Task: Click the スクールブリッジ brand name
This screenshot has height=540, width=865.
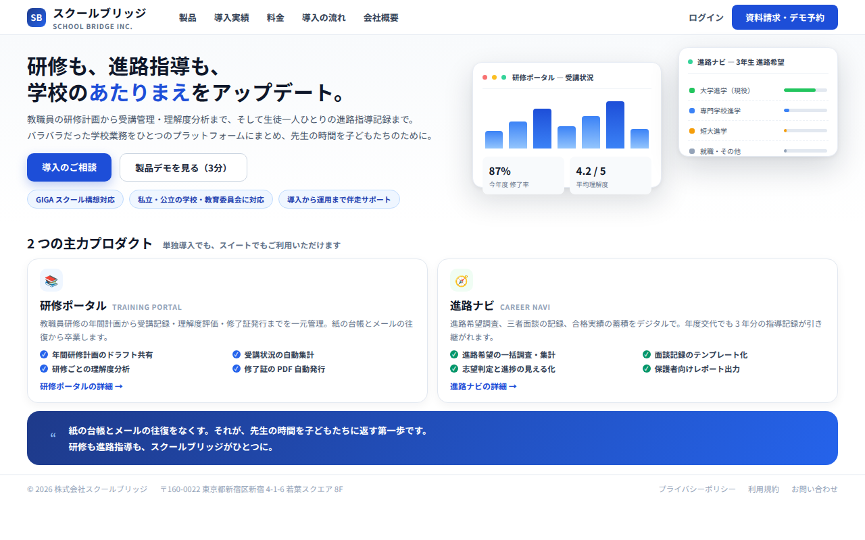Action: [99, 13]
